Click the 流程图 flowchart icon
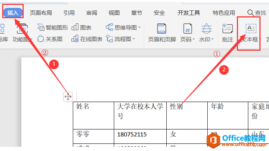The width and height of the screenshot is (269, 151). (110, 39)
